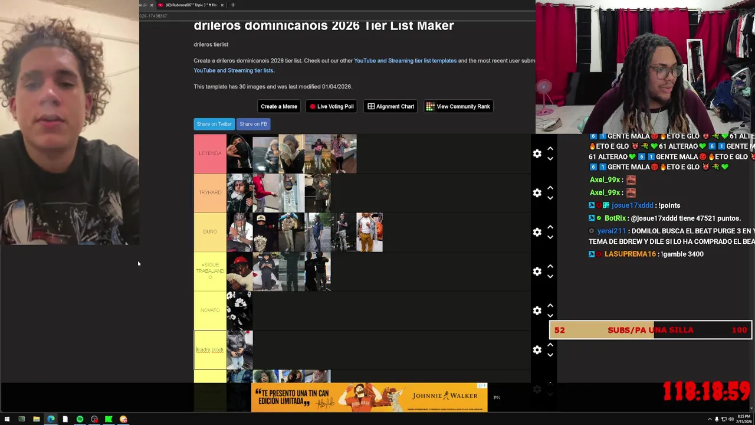The height and width of the screenshot is (425, 755).
Task: Move NOVATO tier row up
Action: tap(550, 306)
